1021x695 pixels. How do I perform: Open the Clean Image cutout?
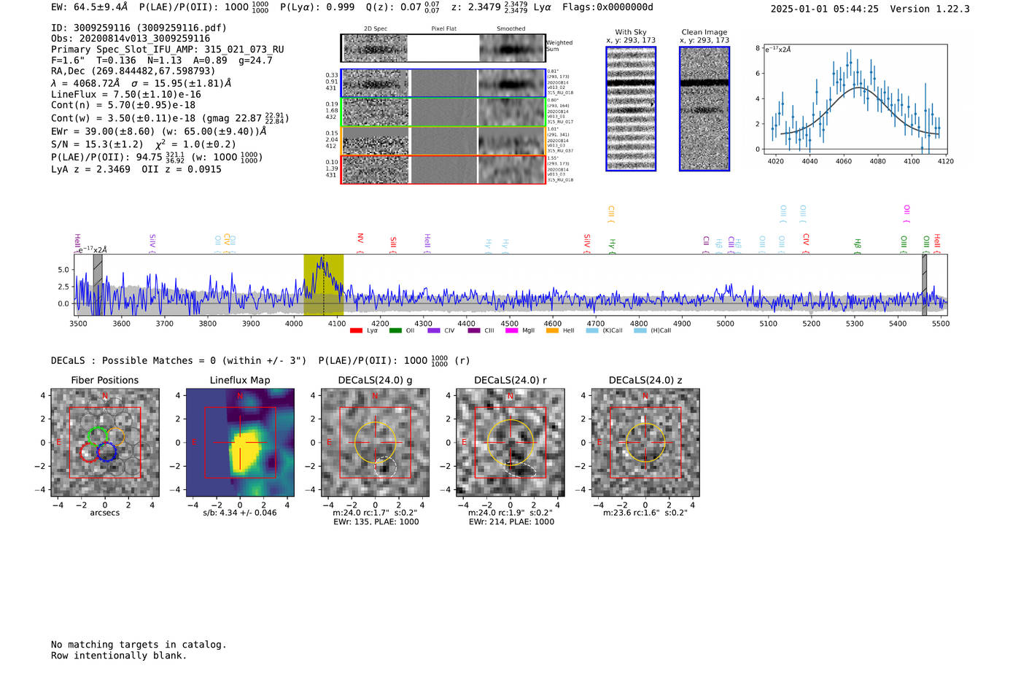pos(704,109)
